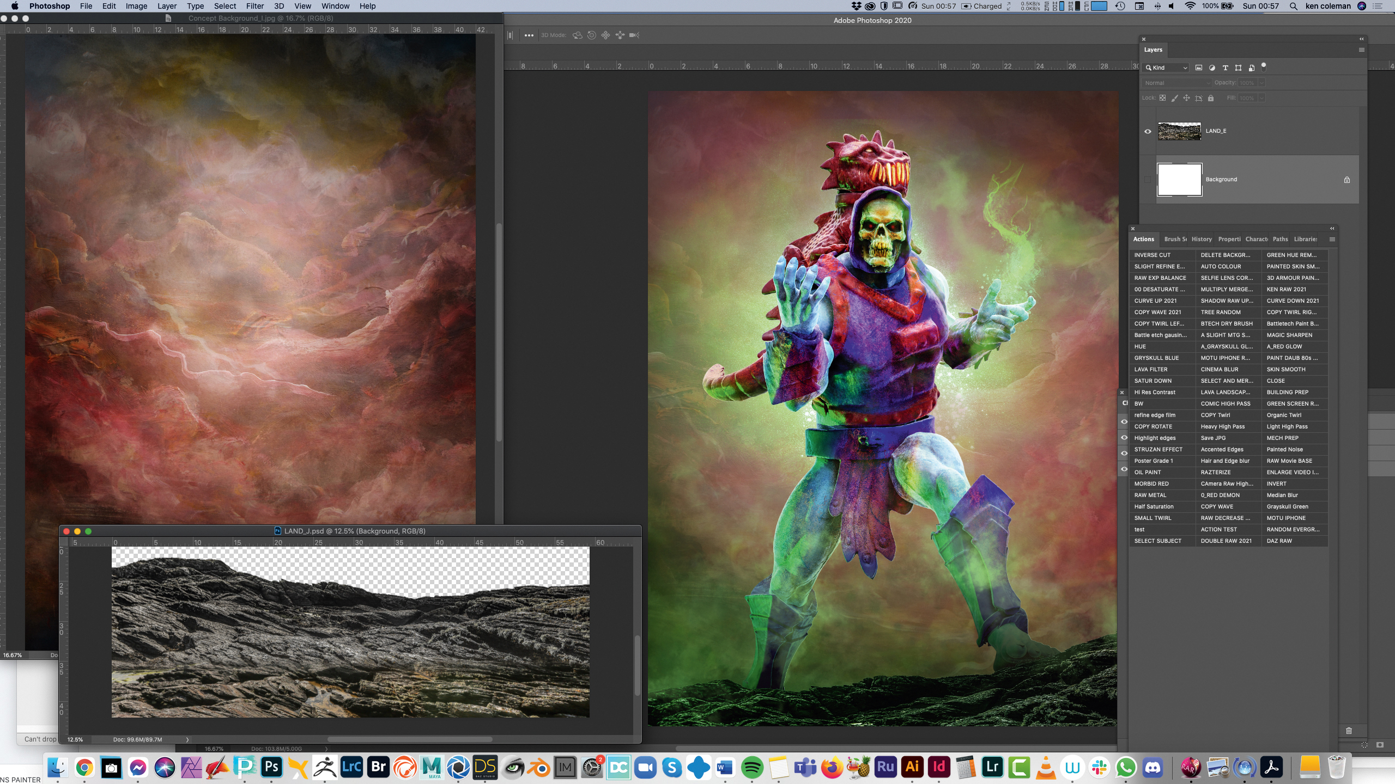Expand status info arrow in LAND_J.psd window
The height and width of the screenshot is (784, 1395).
(187, 740)
